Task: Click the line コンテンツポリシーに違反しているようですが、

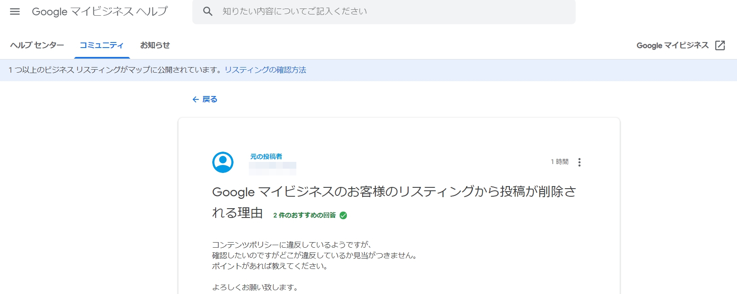Action: [x=293, y=245]
